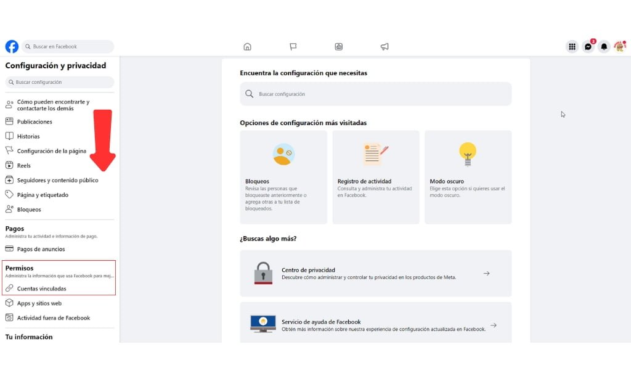Open the Home icon in top navigation
Image resolution: width=631 pixels, height=381 pixels.
pos(247,46)
